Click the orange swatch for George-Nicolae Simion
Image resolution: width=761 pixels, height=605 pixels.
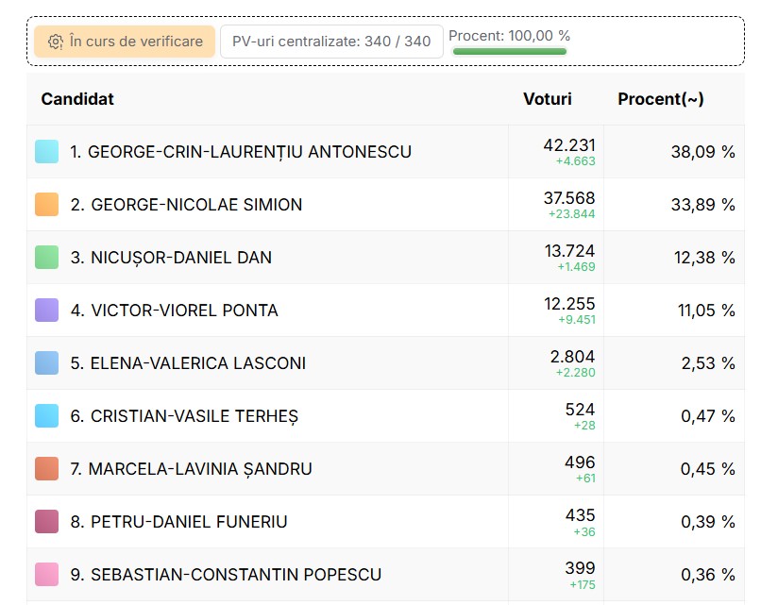(46, 204)
